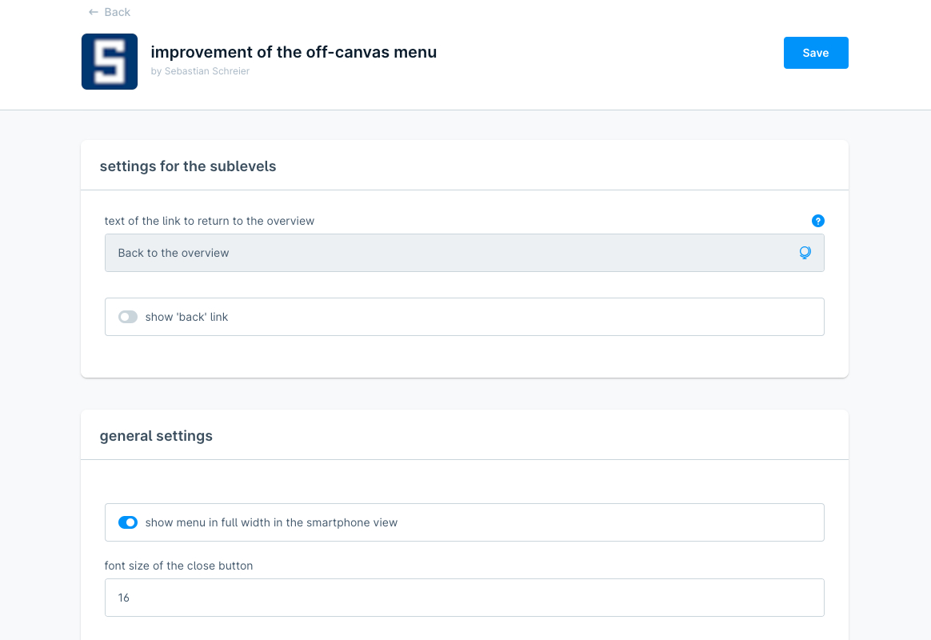Viewport: 931px width, 640px height.
Task: Click the blue S plugin logo
Action: coord(110,62)
